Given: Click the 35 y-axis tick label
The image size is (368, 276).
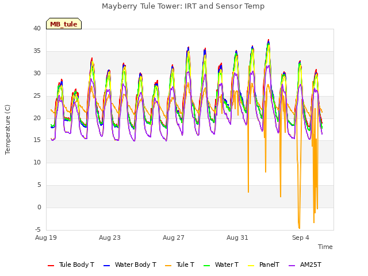Looking at the screenshot, I should (37, 51).
